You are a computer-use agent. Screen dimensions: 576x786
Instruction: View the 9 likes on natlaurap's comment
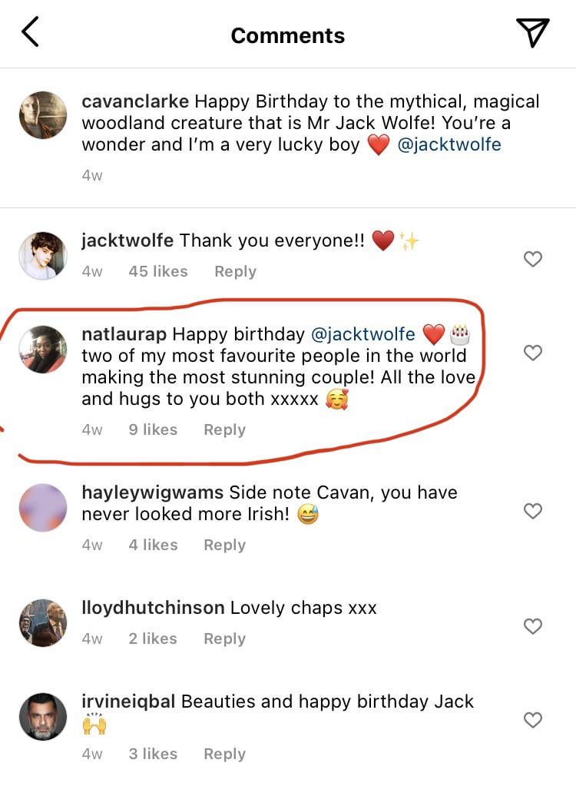(x=153, y=429)
